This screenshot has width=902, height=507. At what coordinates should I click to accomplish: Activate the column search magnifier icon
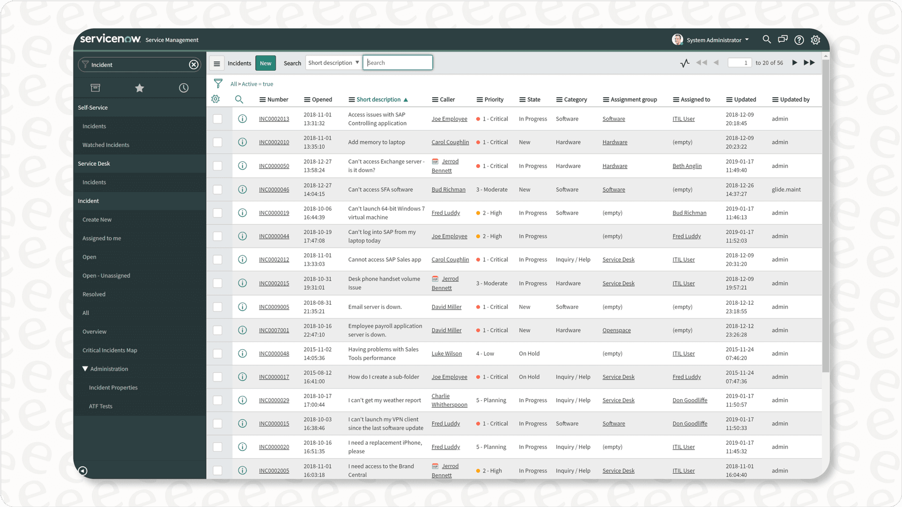point(239,99)
